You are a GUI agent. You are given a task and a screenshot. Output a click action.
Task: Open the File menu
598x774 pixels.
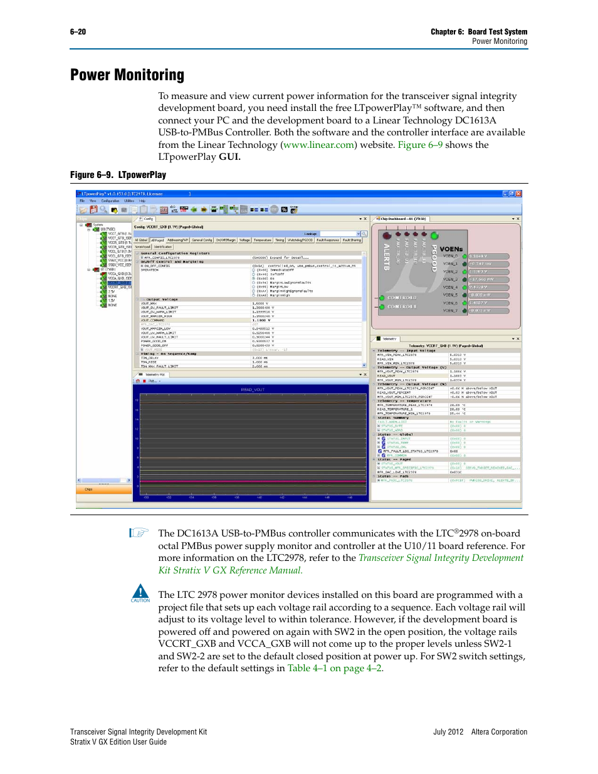[x=82, y=201]
